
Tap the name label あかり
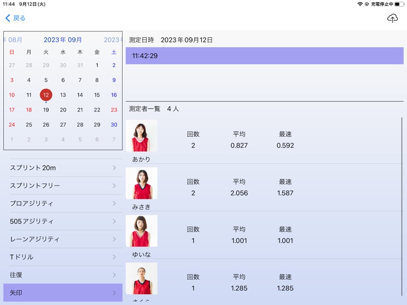point(141,159)
